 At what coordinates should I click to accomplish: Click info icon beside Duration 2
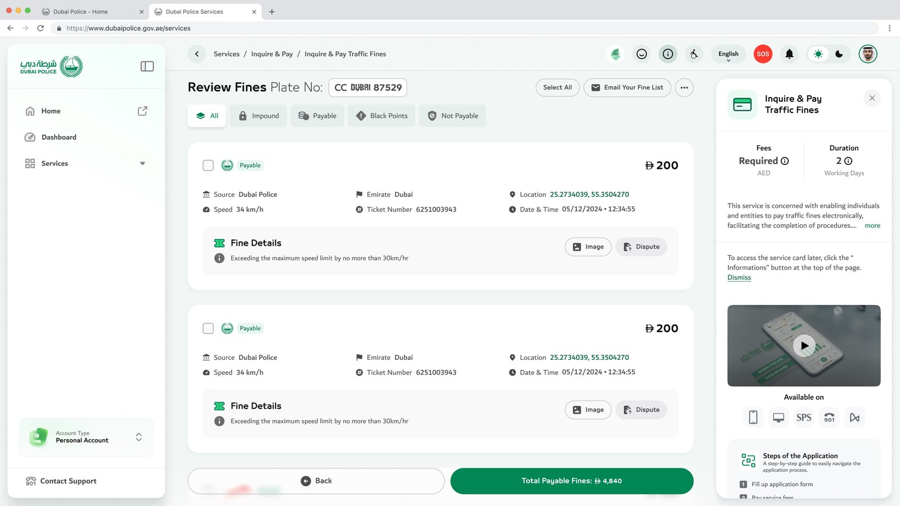point(848,161)
